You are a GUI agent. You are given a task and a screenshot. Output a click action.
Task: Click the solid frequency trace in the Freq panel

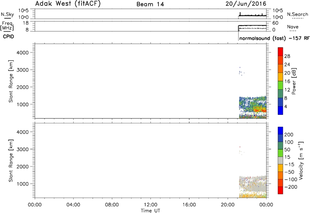click(x=253, y=26)
